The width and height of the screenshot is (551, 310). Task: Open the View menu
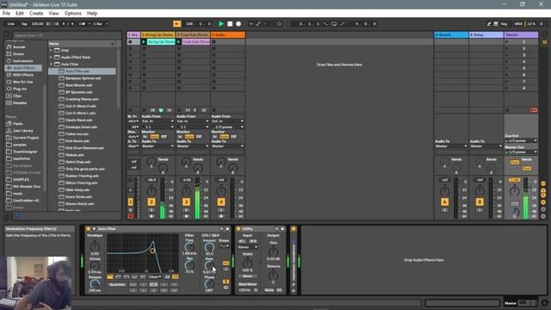pyautogui.click(x=53, y=14)
